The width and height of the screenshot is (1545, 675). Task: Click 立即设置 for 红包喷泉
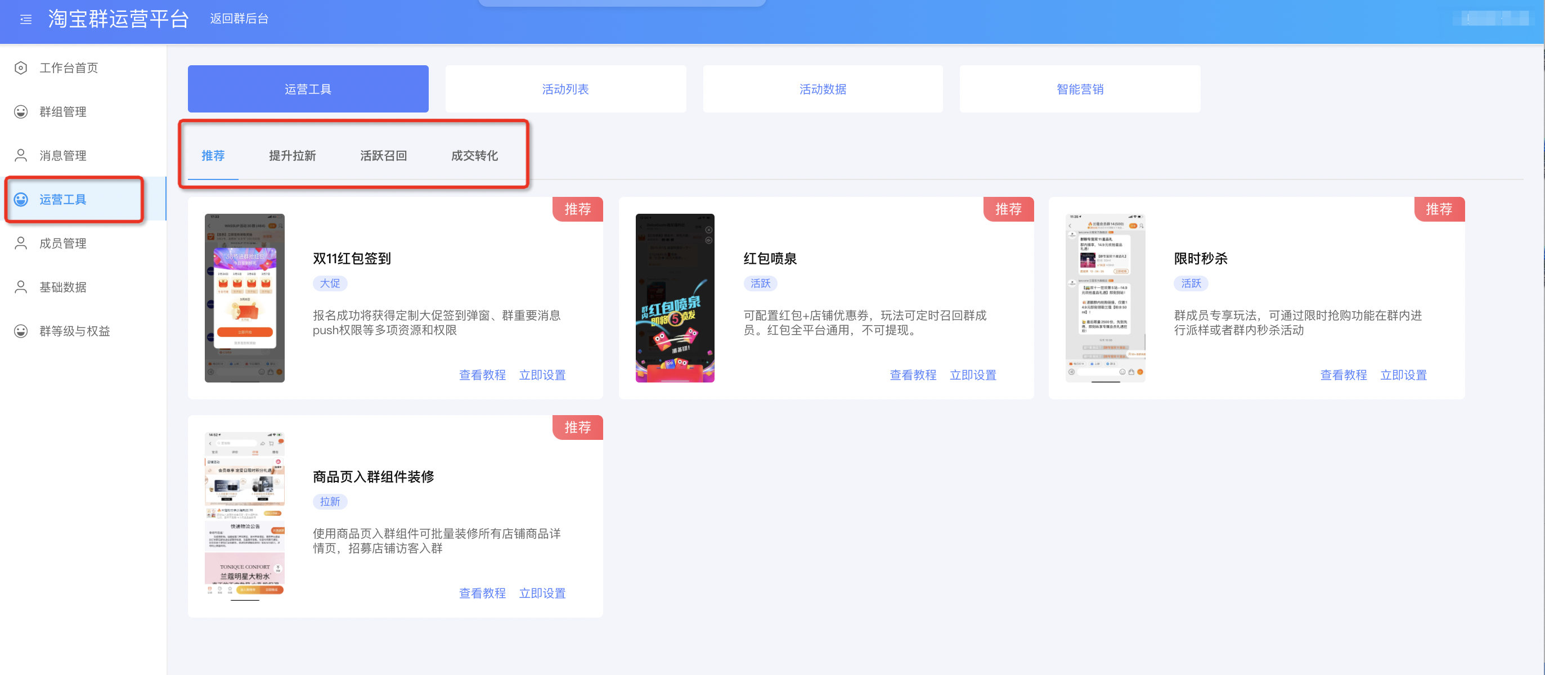click(x=973, y=375)
